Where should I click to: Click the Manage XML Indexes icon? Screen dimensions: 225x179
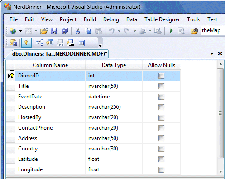coord(71,43)
